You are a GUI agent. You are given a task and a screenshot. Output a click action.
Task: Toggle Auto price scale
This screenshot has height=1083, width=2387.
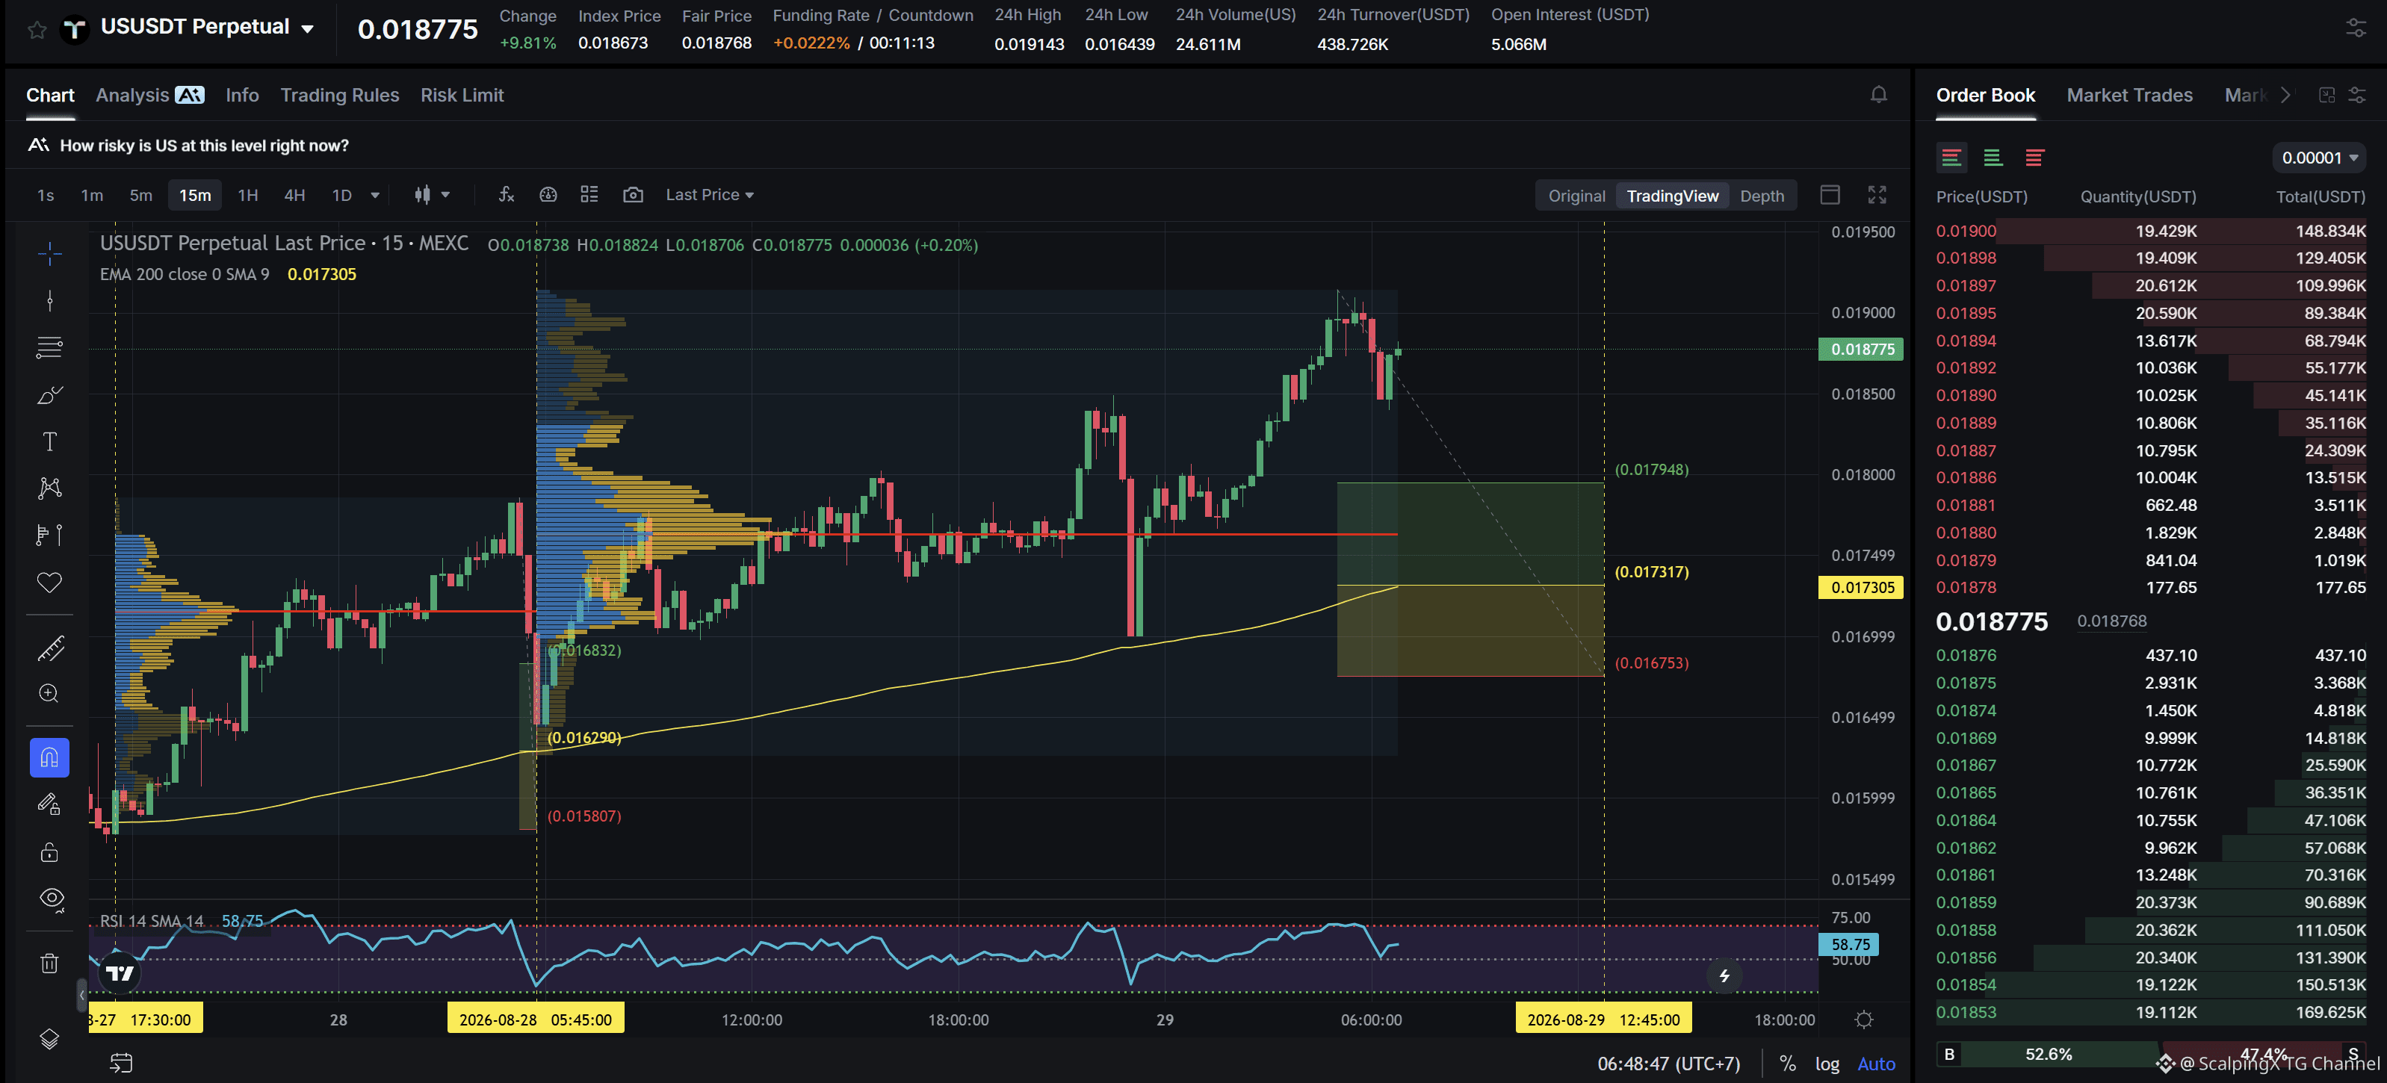click(1877, 1064)
